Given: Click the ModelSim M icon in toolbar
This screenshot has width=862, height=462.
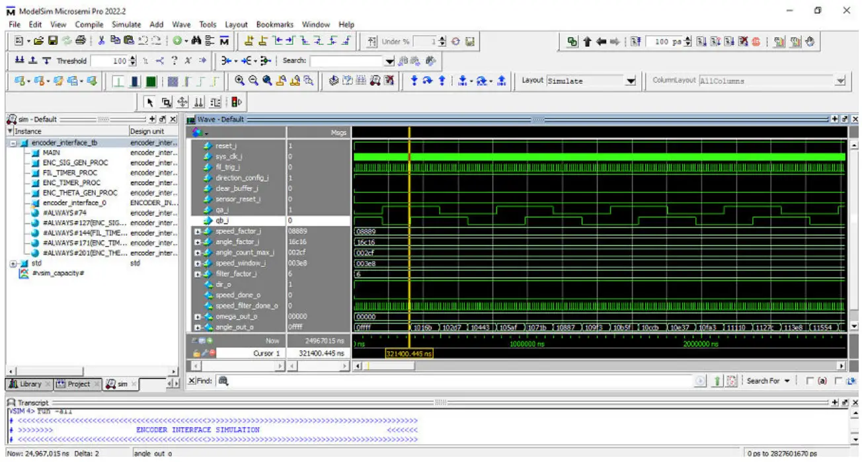Looking at the screenshot, I should coord(224,41).
